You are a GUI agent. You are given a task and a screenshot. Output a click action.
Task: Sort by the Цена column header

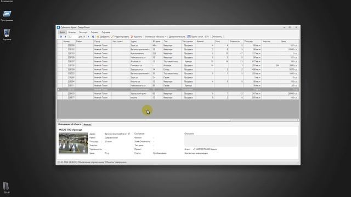(289, 42)
